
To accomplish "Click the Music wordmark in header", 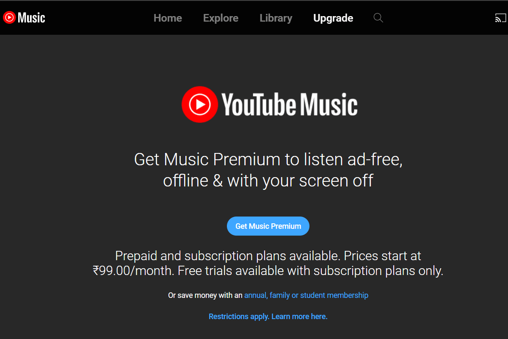I will click(x=31, y=18).
